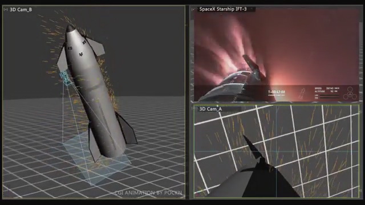Open the [+] menu of the Cam_B viewport

pyautogui.click(x=6, y=10)
